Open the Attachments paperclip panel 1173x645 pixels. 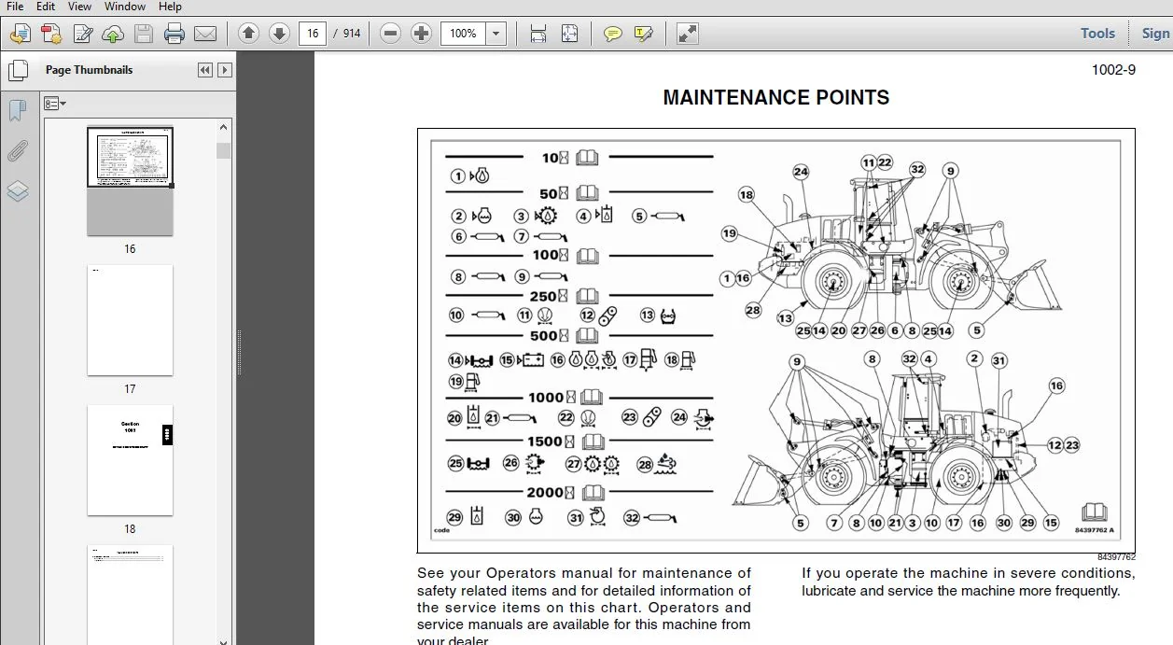coord(18,151)
